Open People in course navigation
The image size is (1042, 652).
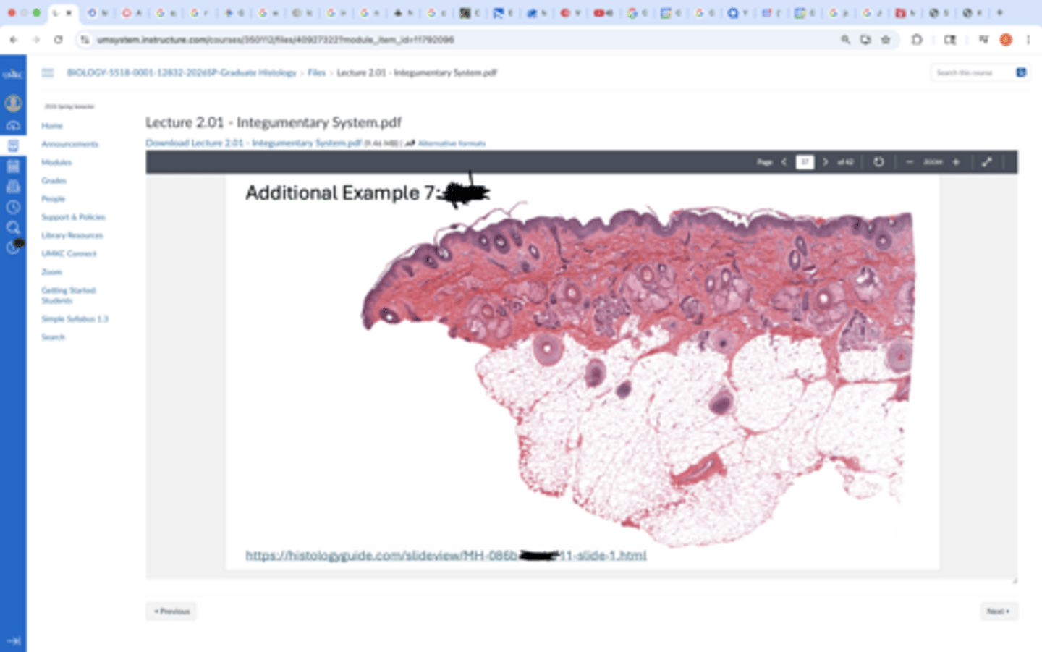coord(53,198)
